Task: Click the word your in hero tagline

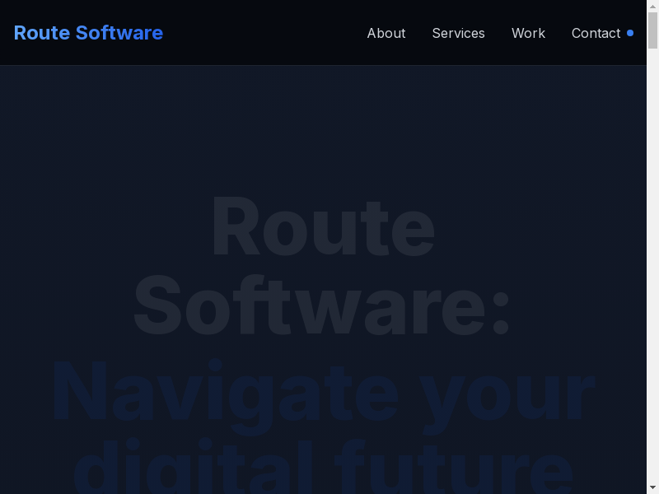Action: (511, 394)
